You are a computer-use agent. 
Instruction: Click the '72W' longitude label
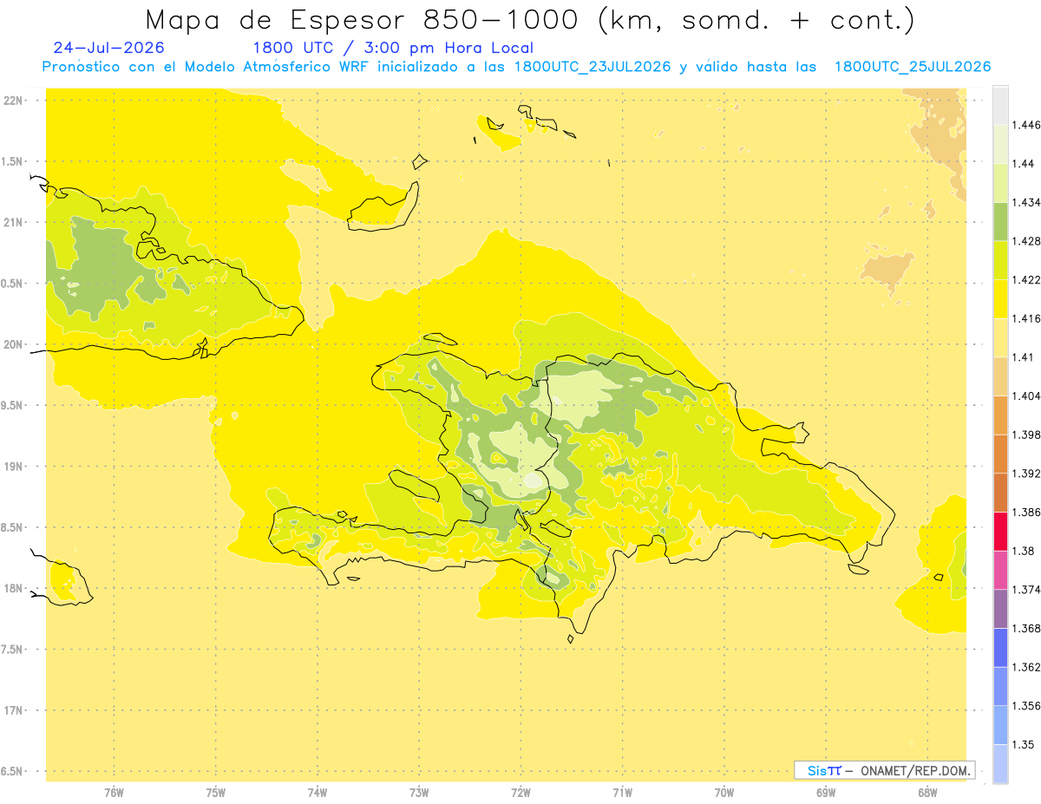click(520, 792)
